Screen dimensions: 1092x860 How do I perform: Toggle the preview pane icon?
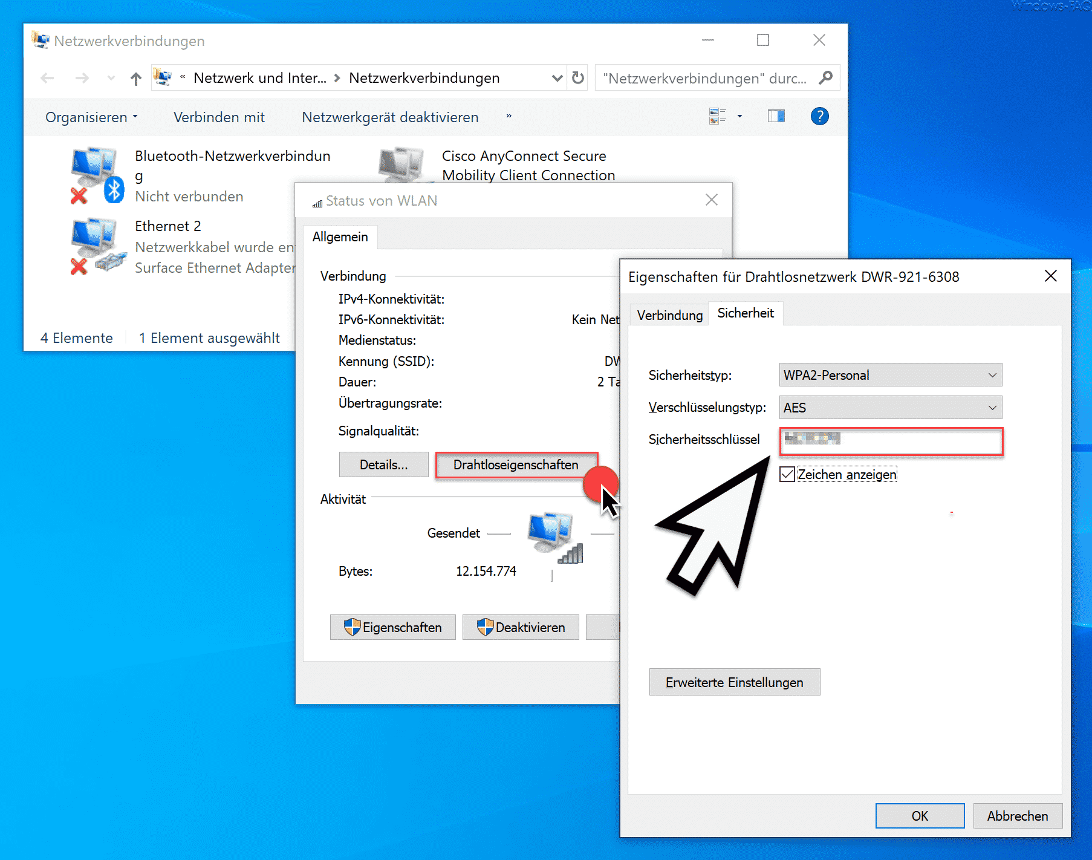tap(776, 116)
